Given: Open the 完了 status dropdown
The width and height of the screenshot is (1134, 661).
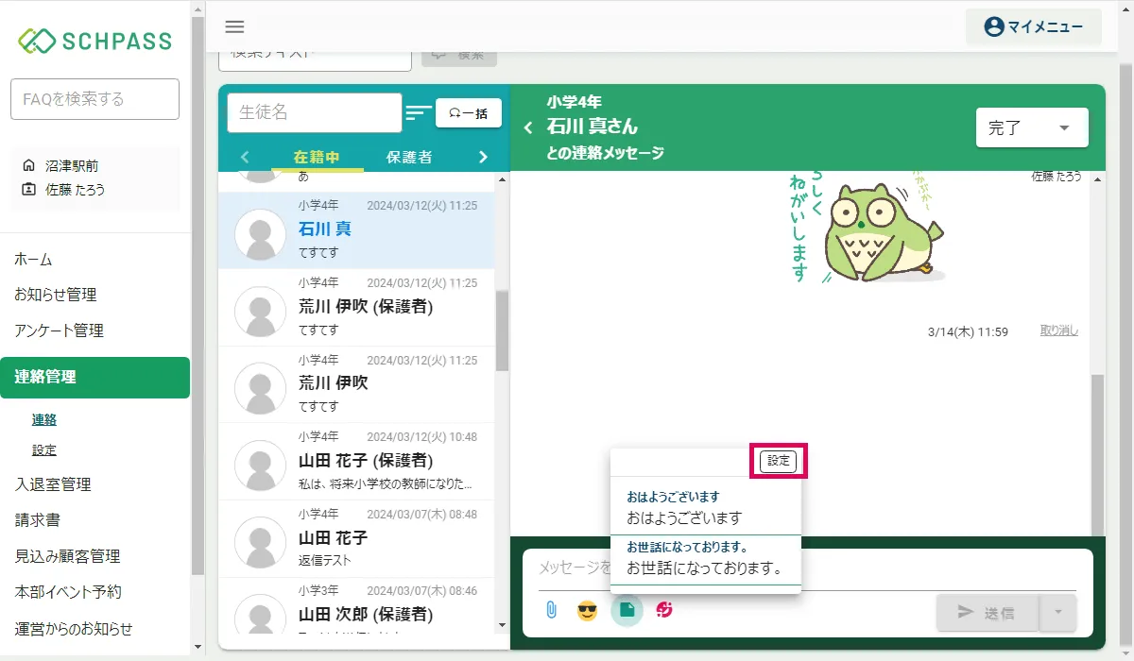Looking at the screenshot, I should [x=1032, y=127].
